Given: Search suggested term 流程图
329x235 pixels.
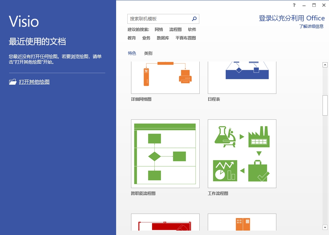Looking at the screenshot, I should click(x=176, y=30).
